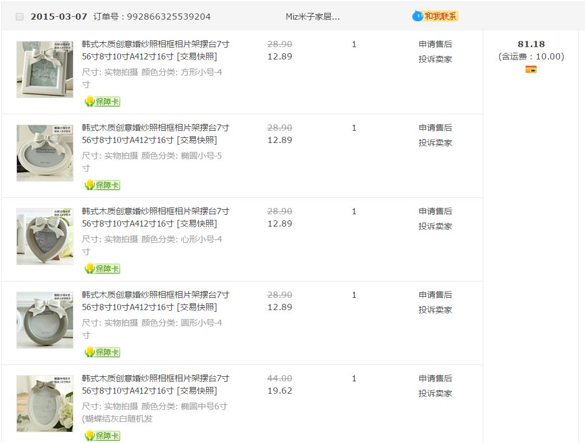Click the credit card payment icon

(531, 70)
